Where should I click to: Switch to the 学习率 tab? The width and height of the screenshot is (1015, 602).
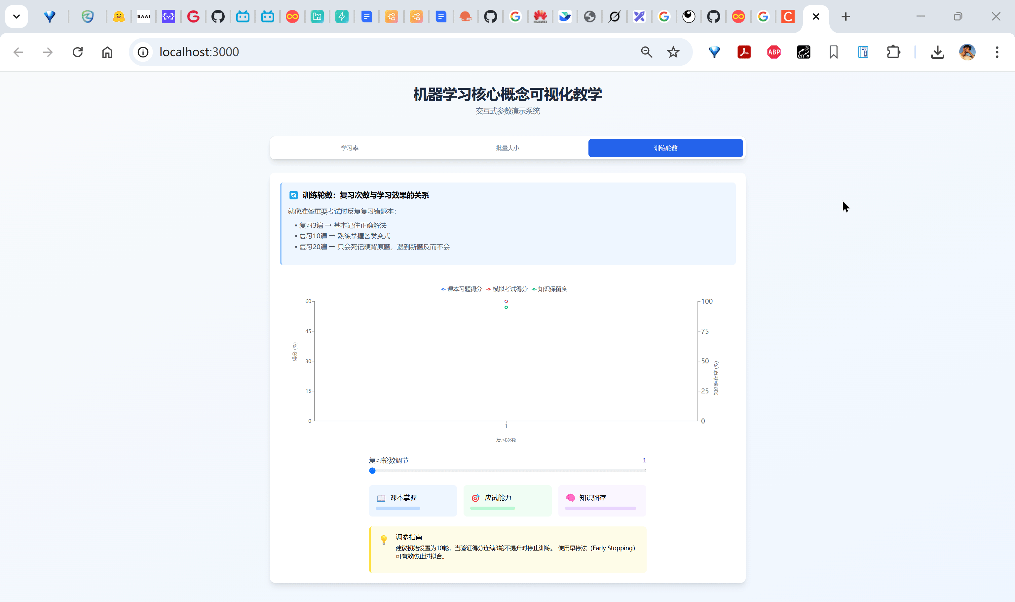[350, 148]
